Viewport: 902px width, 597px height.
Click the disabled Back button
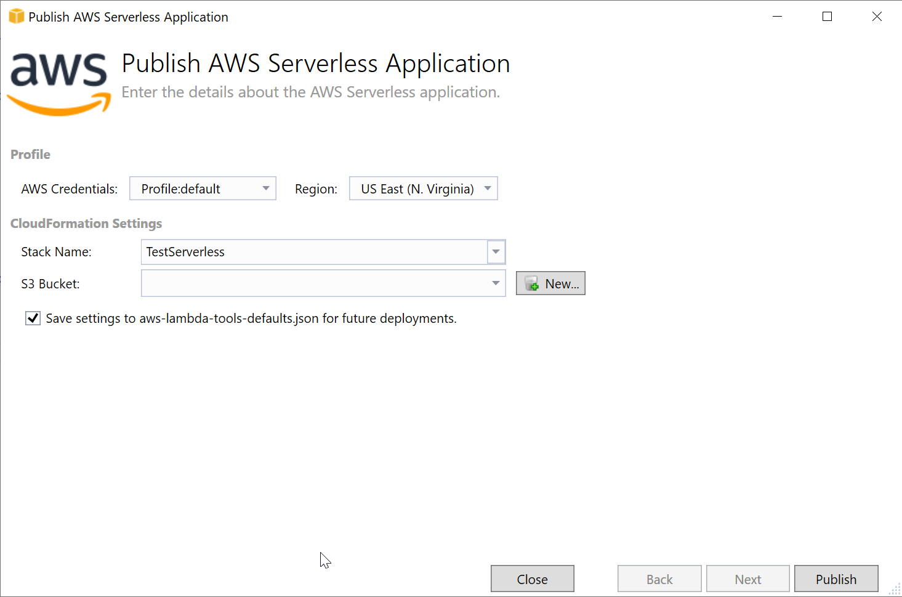[659, 579]
